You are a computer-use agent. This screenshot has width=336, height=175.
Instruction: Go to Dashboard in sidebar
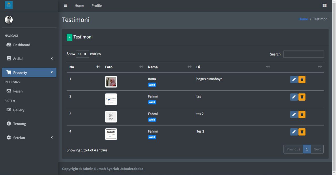click(x=22, y=45)
